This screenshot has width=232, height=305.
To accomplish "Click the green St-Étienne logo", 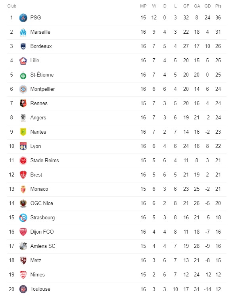I will 23,75.
